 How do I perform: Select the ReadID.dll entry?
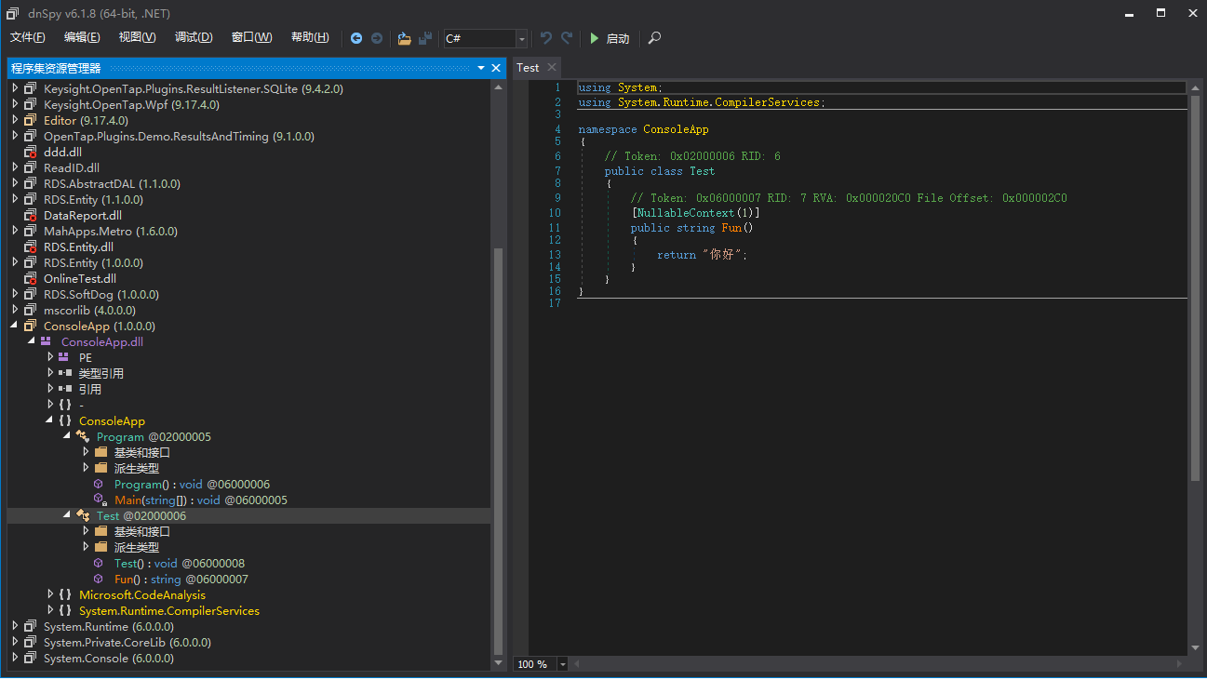coord(72,167)
